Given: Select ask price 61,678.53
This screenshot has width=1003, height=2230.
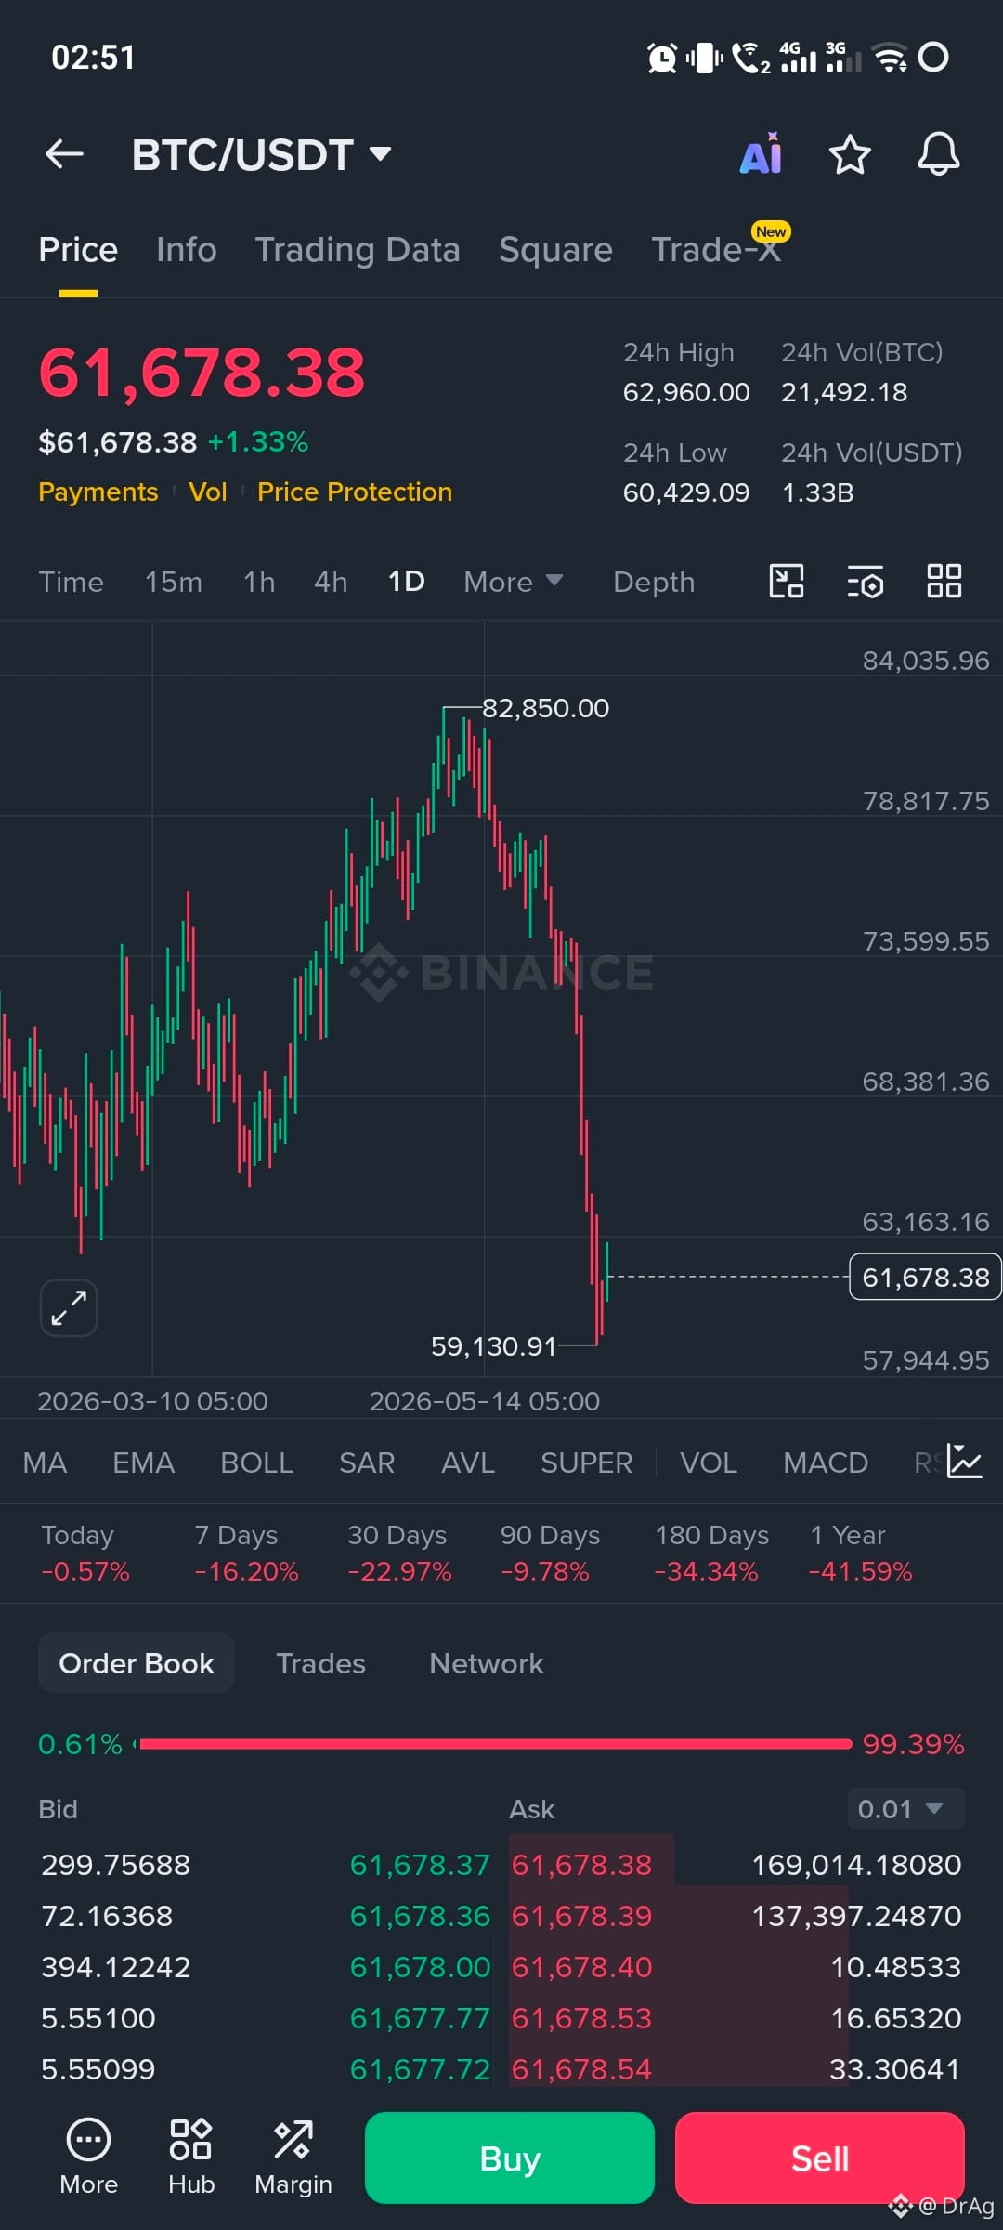Looking at the screenshot, I should pos(582,2018).
